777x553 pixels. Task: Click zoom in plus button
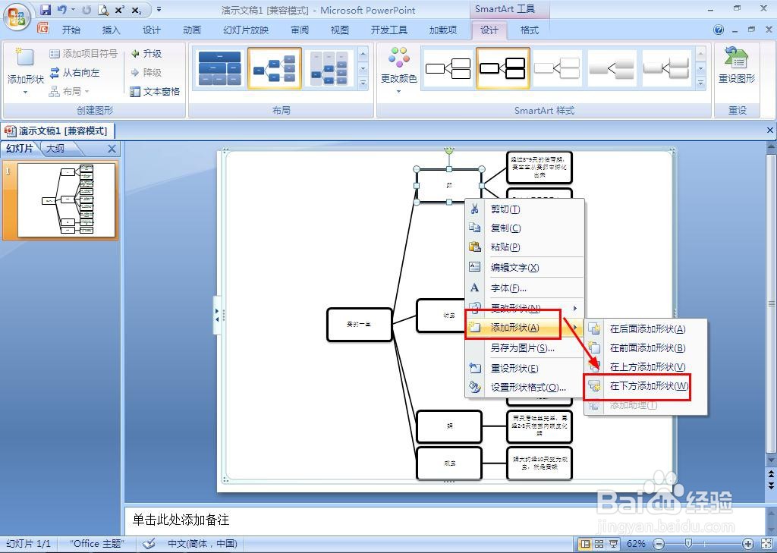click(x=748, y=544)
